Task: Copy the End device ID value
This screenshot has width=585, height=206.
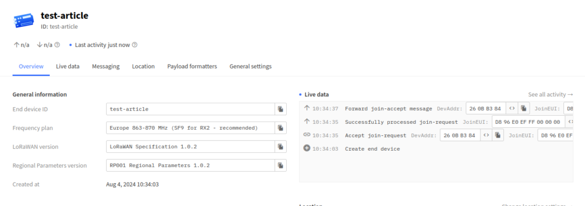Action: click(x=281, y=109)
